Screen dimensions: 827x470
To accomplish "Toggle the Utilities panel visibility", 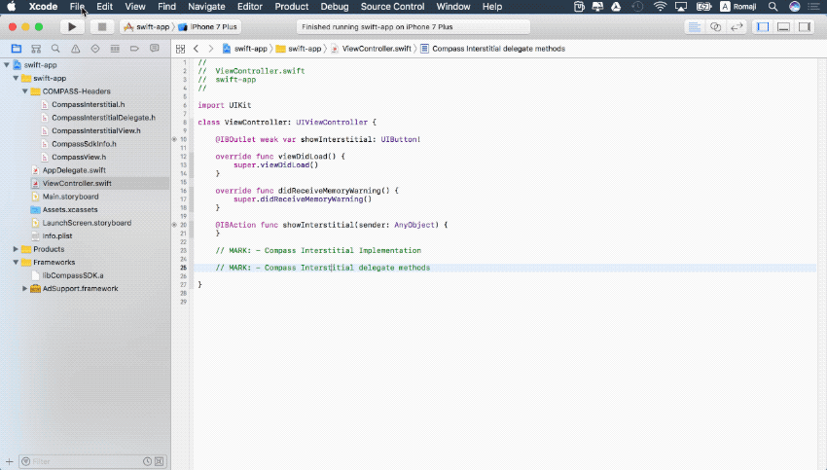I will tap(805, 27).
